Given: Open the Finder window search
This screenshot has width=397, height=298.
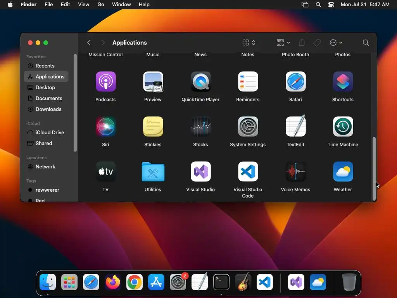Looking at the screenshot, I should coord(366,43).
